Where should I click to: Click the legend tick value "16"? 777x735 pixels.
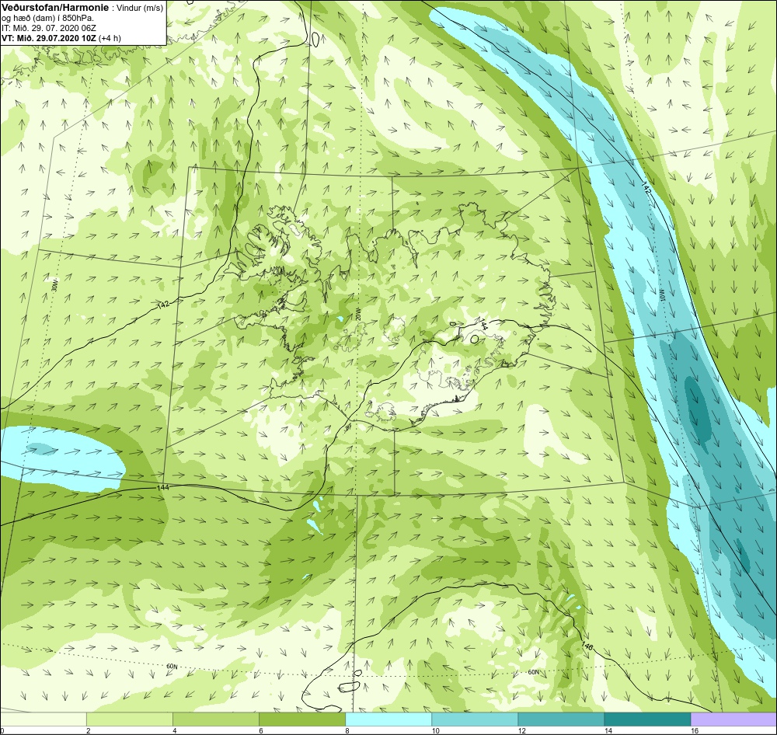click(x=694, y=730)
